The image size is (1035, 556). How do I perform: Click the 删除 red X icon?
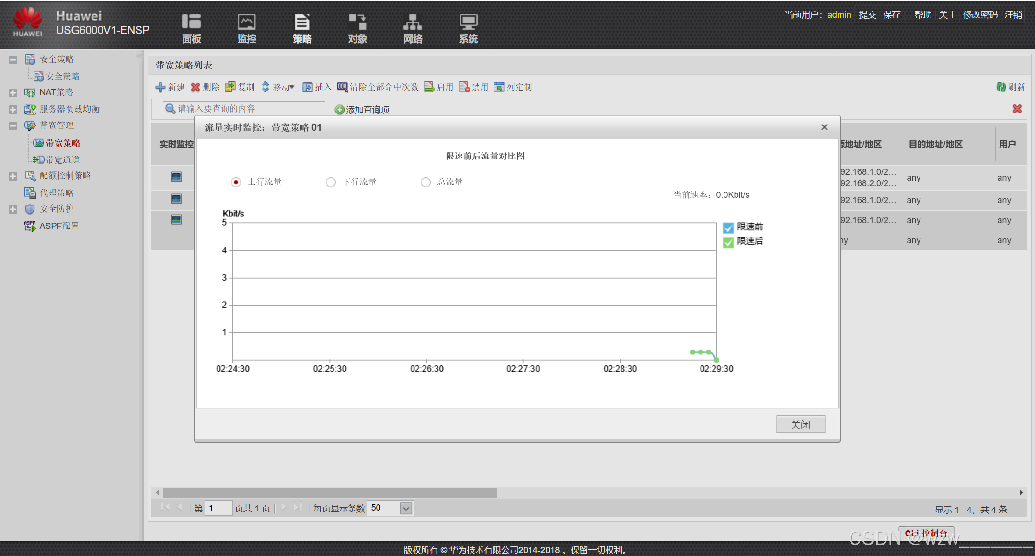[195, 87]
